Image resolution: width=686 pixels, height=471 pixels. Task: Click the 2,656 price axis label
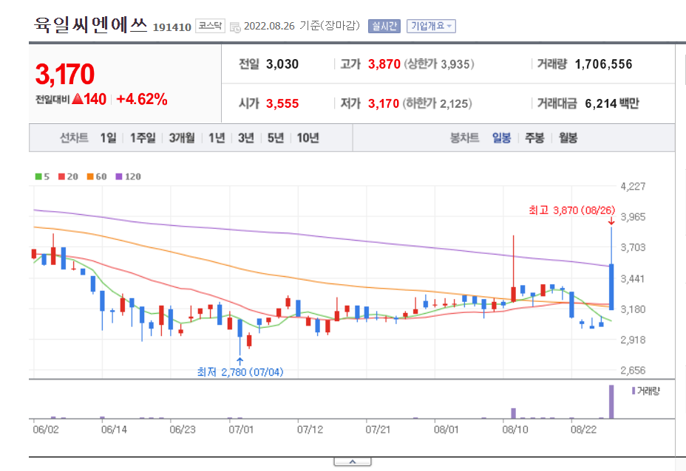(633, 371)
